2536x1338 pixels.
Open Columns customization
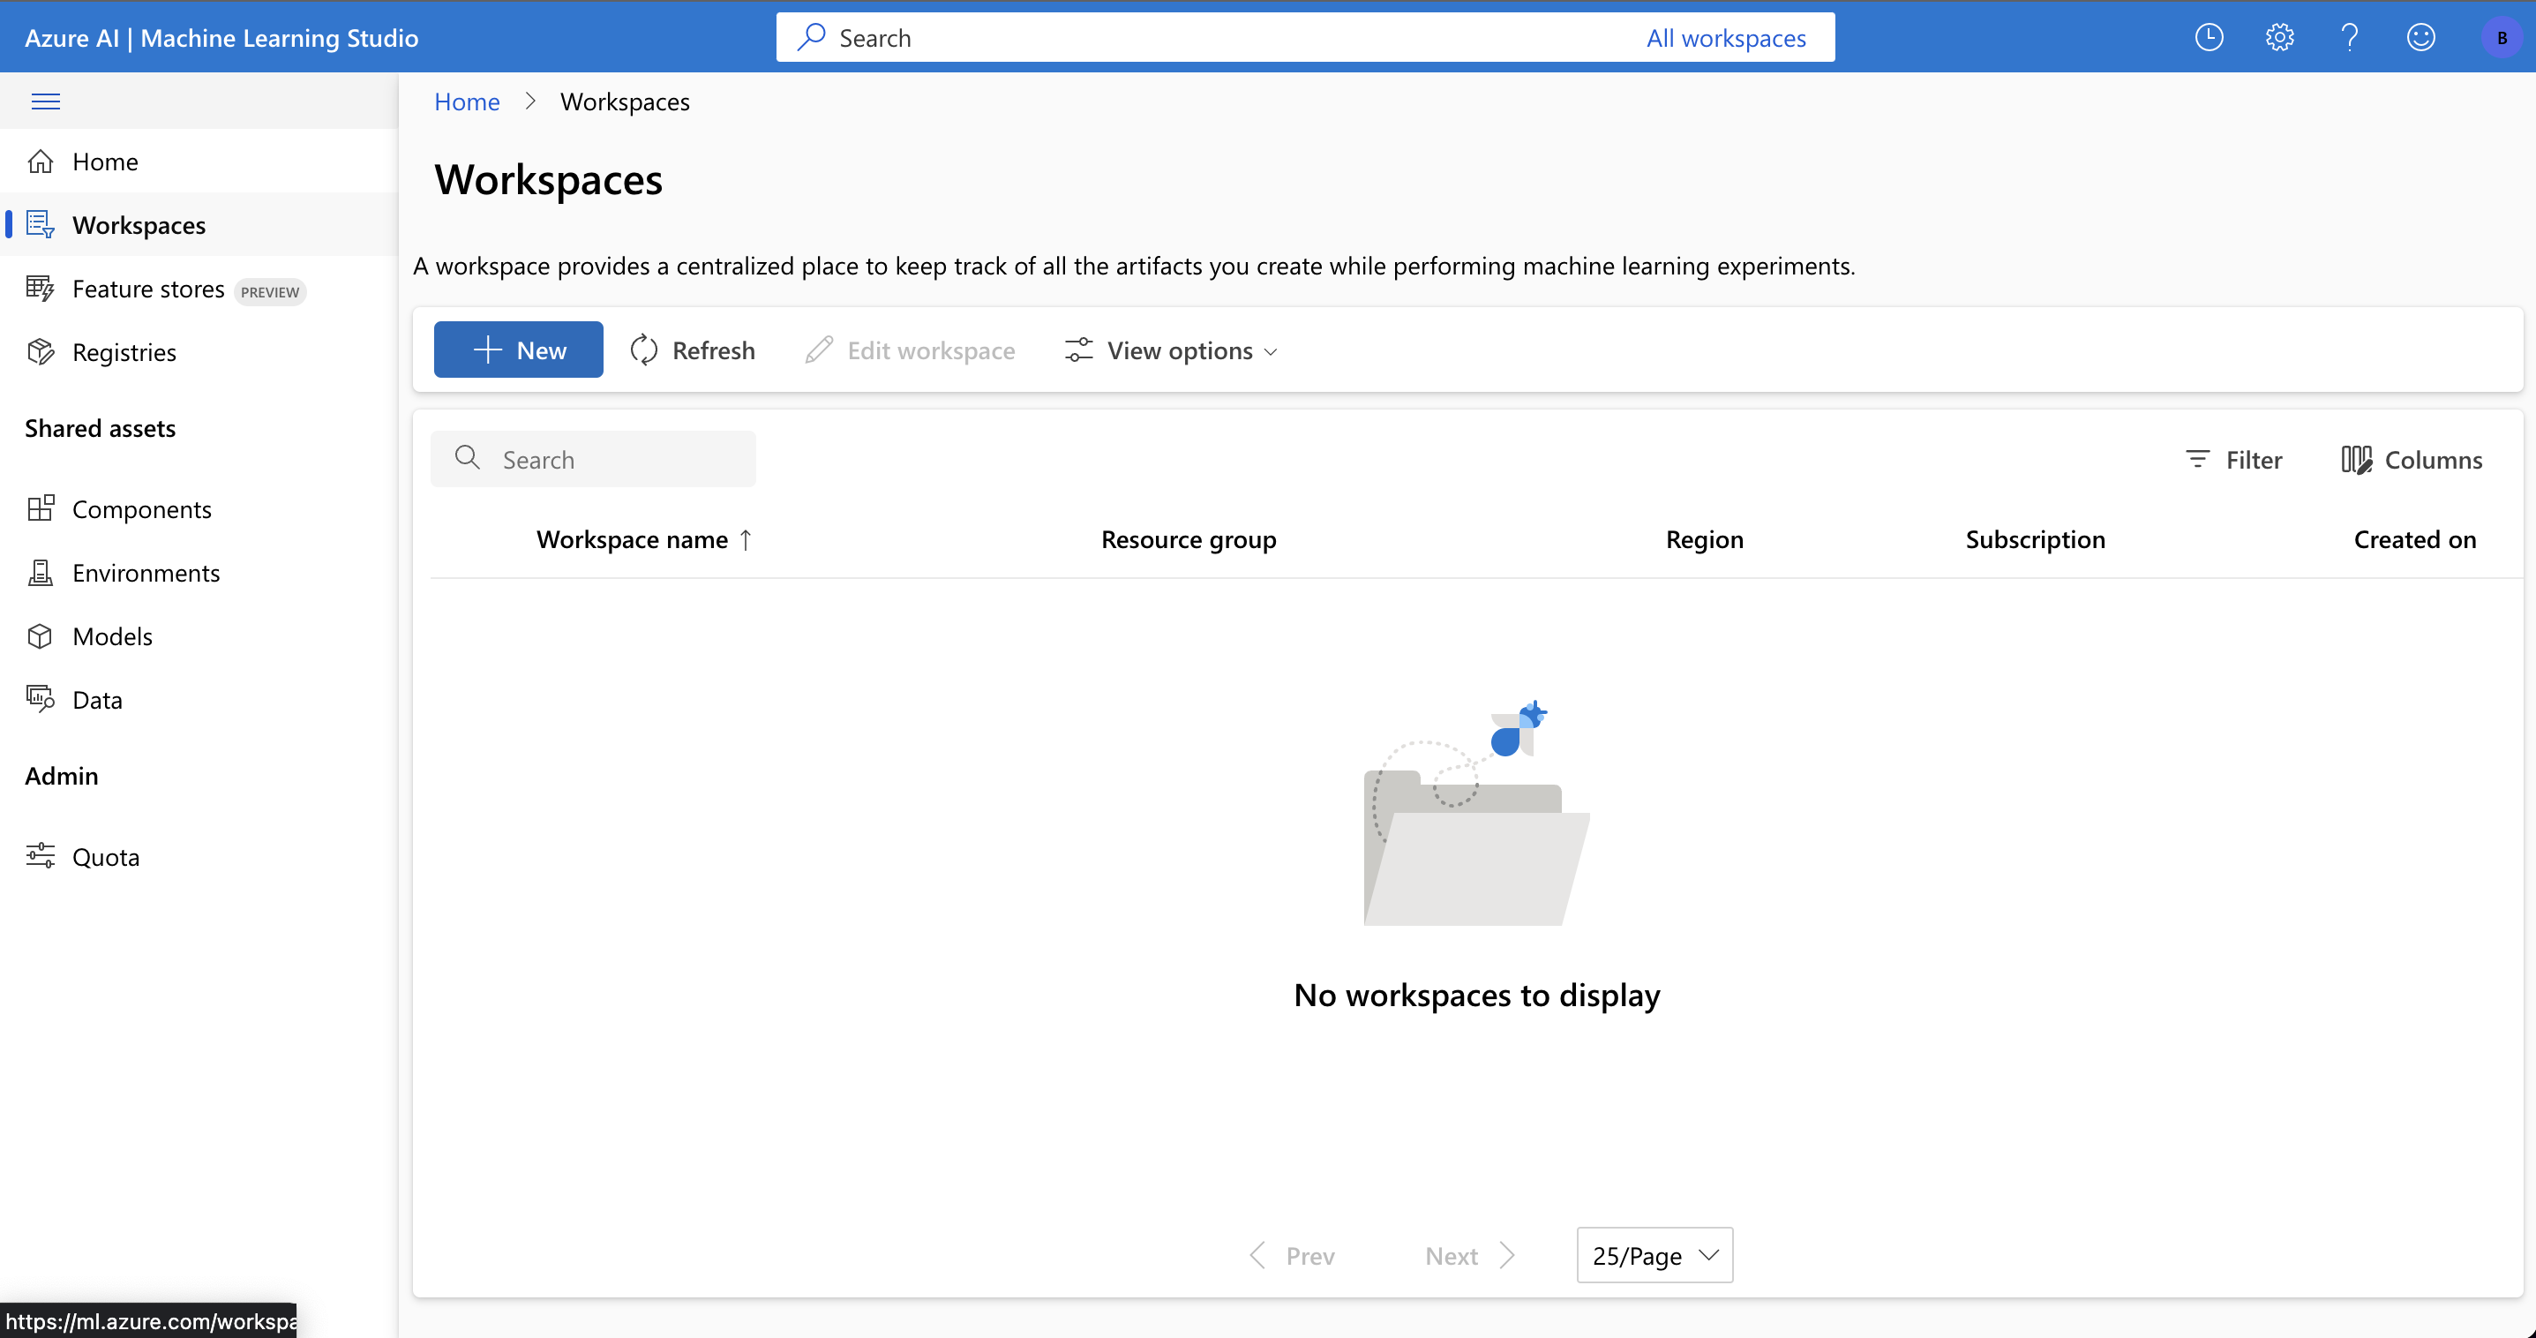pyautogui.click(x=2411, y=460)
